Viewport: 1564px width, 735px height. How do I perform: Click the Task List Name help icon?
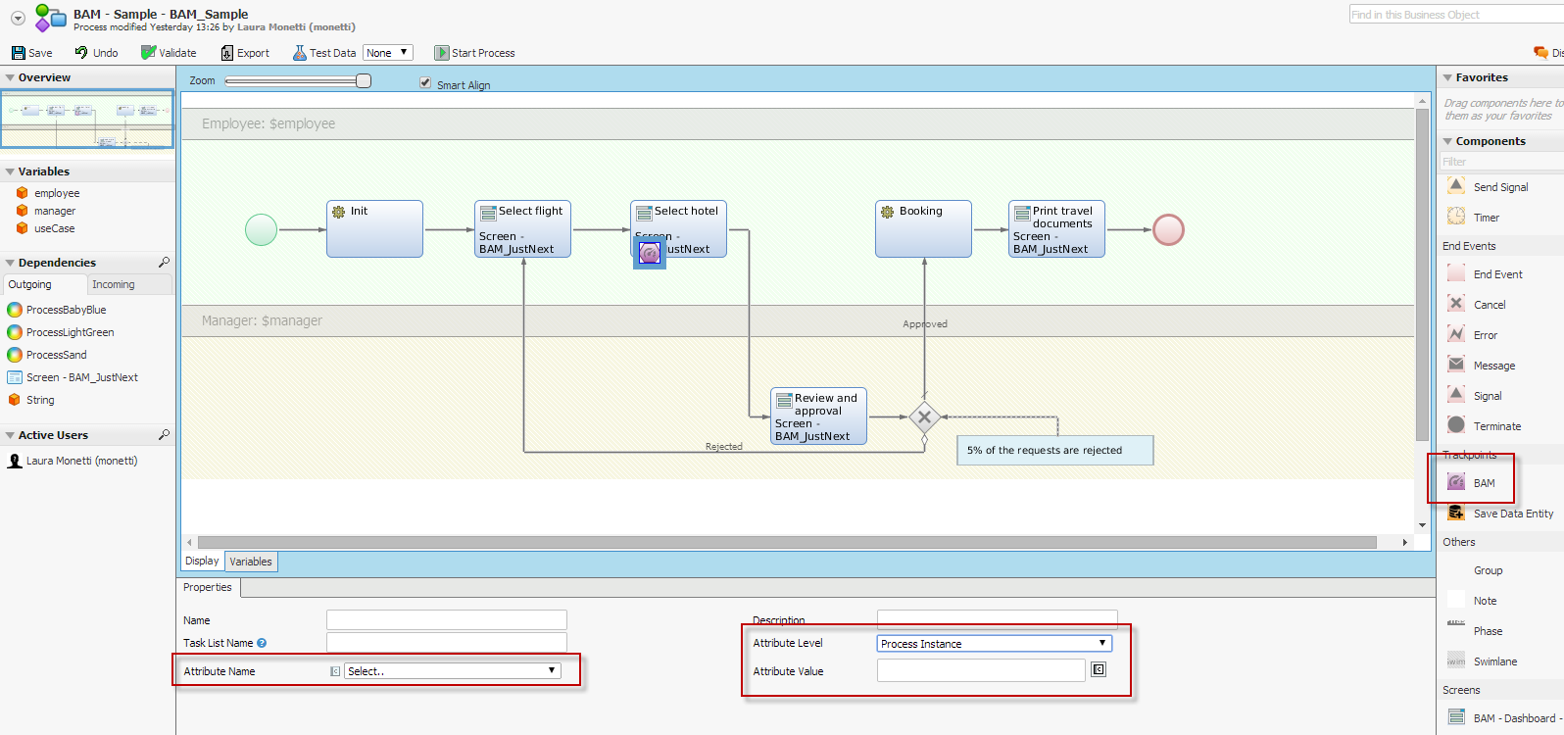262,643
